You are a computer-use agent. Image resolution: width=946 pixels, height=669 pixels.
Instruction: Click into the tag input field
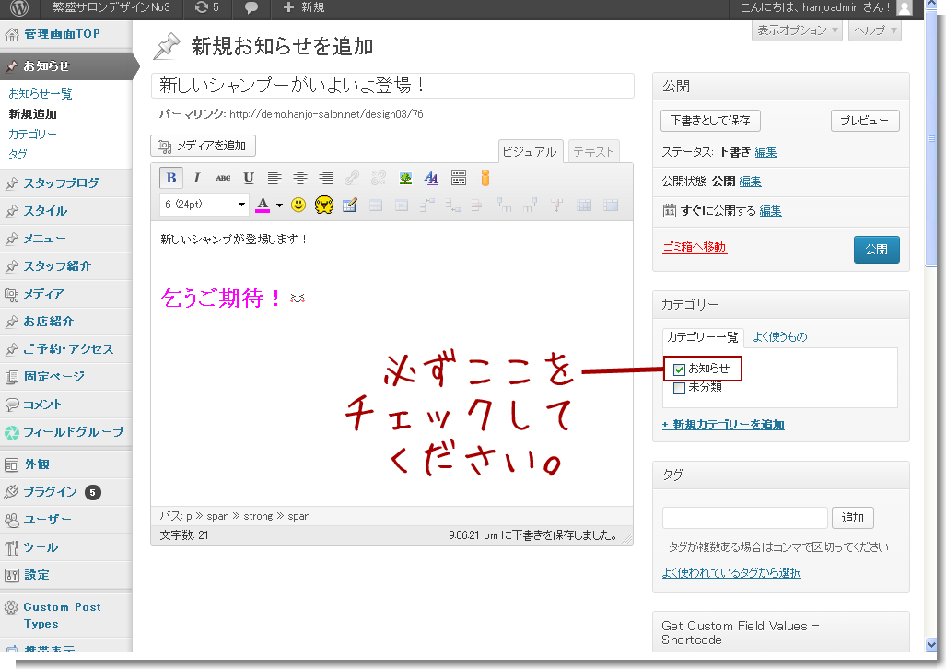(x=744, y=518)
